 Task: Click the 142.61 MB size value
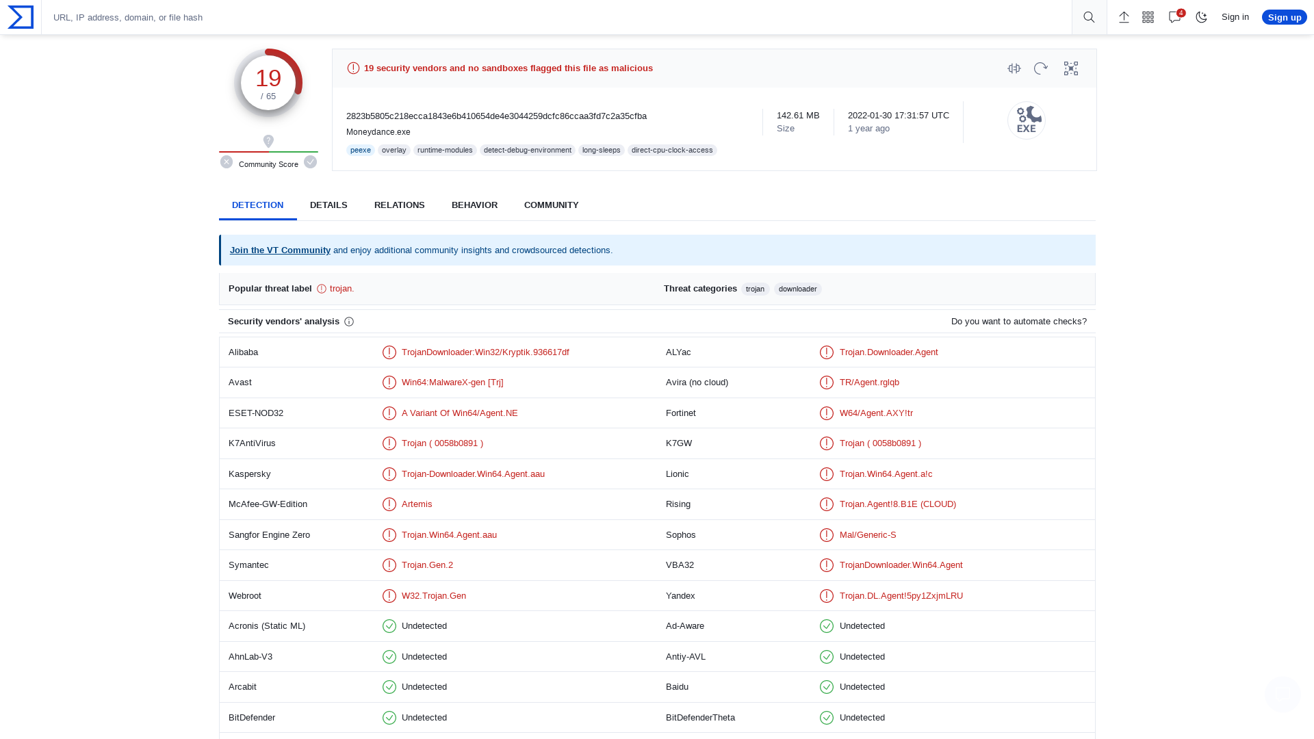click(798, 116)
